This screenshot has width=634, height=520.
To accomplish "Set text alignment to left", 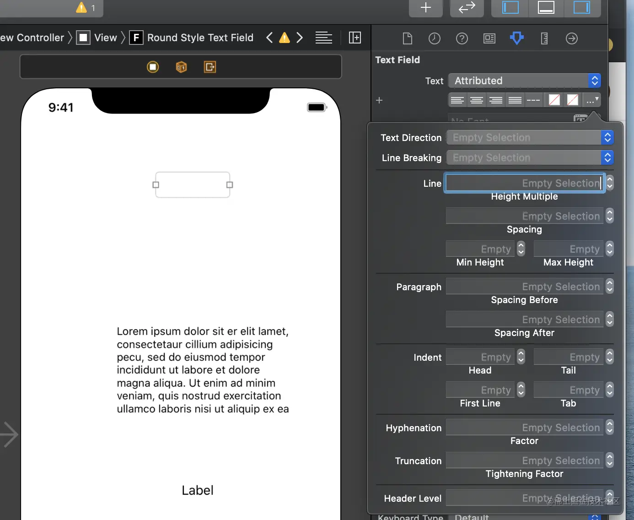I will 457,100.
